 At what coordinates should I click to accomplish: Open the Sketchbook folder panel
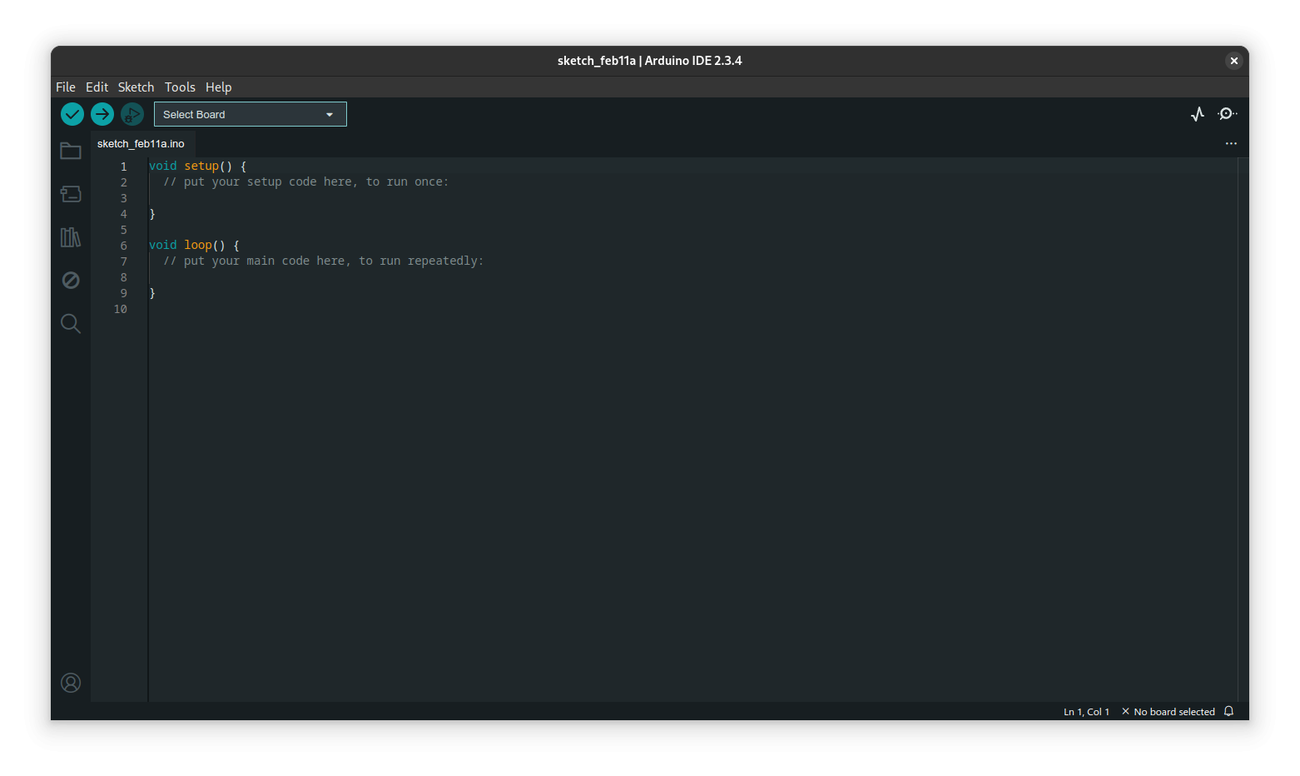pos(71,151)
